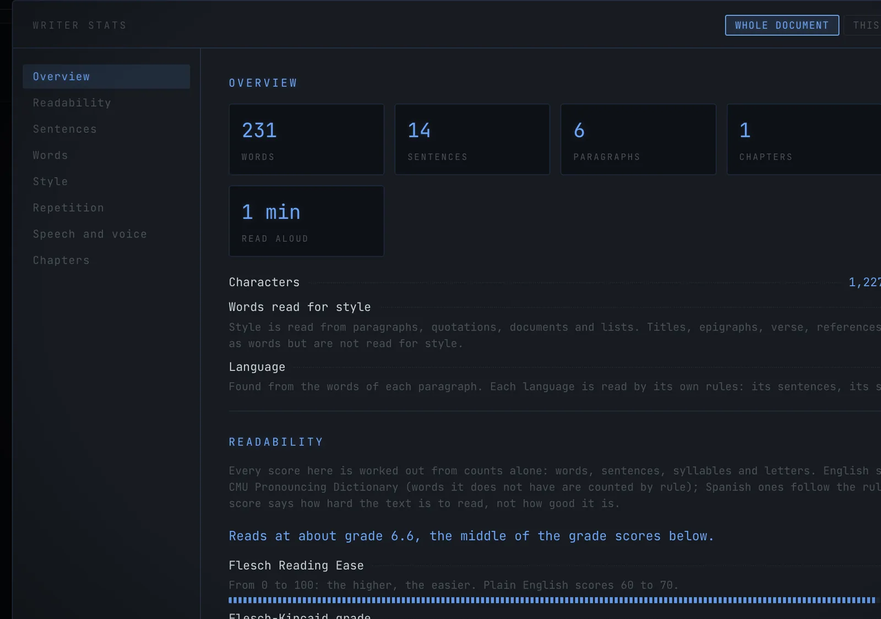Go to Sentences in the sidebar
The width and height of the screenshot is (881, 619).
[106, 129]
